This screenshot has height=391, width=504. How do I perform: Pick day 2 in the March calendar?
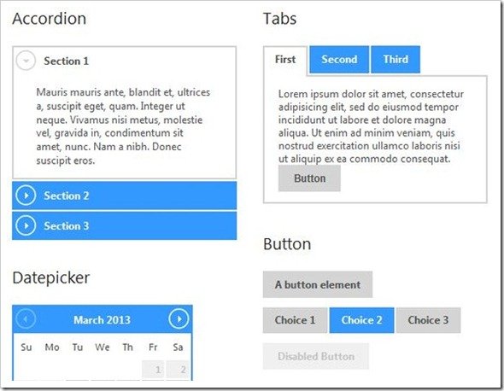click(x=179, y=370)
